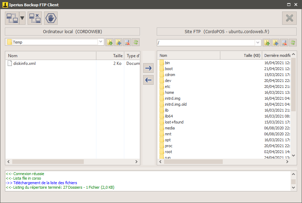
Task: Select the root folder icon
Action: pos(162,152)
